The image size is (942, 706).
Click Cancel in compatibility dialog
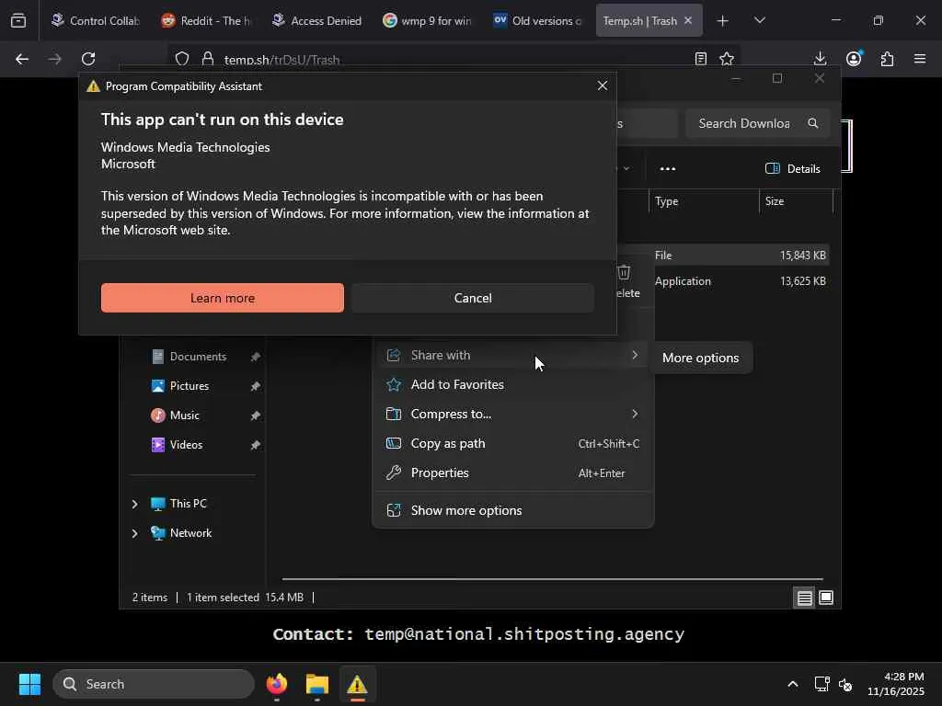tap(473, 298)
